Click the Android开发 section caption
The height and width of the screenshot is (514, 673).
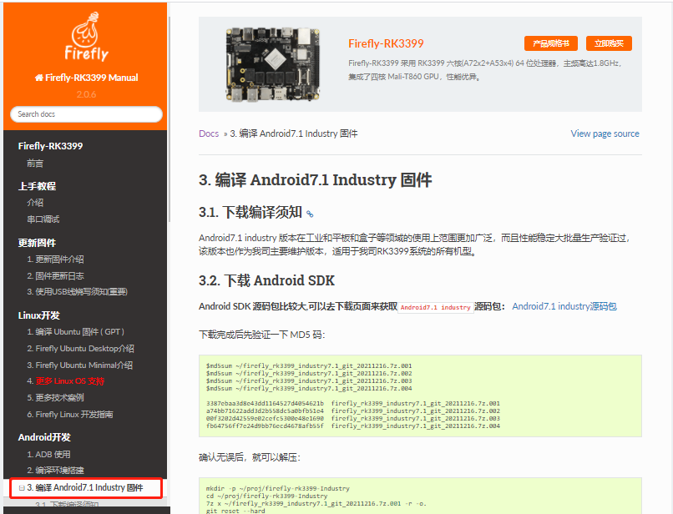[44, 437]
